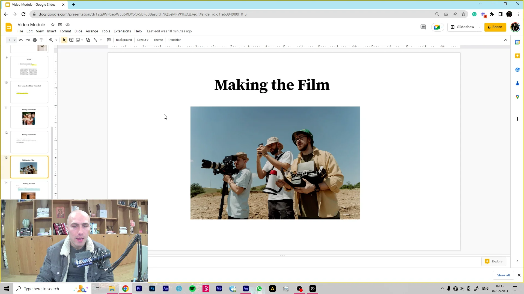Expand Slideshow options dropdown arrow
Viewport: 524px width, 294px height.
[480, 27]
